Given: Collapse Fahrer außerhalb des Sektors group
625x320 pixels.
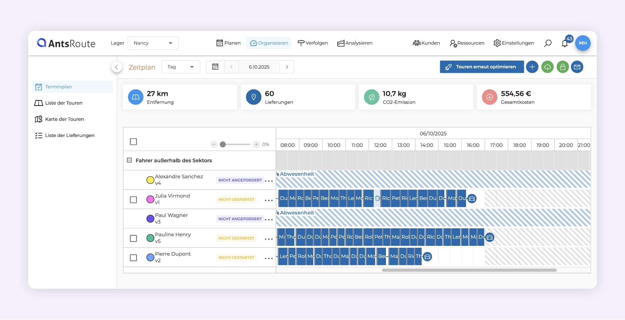Looking at the screenshot, I should (129, 160).
